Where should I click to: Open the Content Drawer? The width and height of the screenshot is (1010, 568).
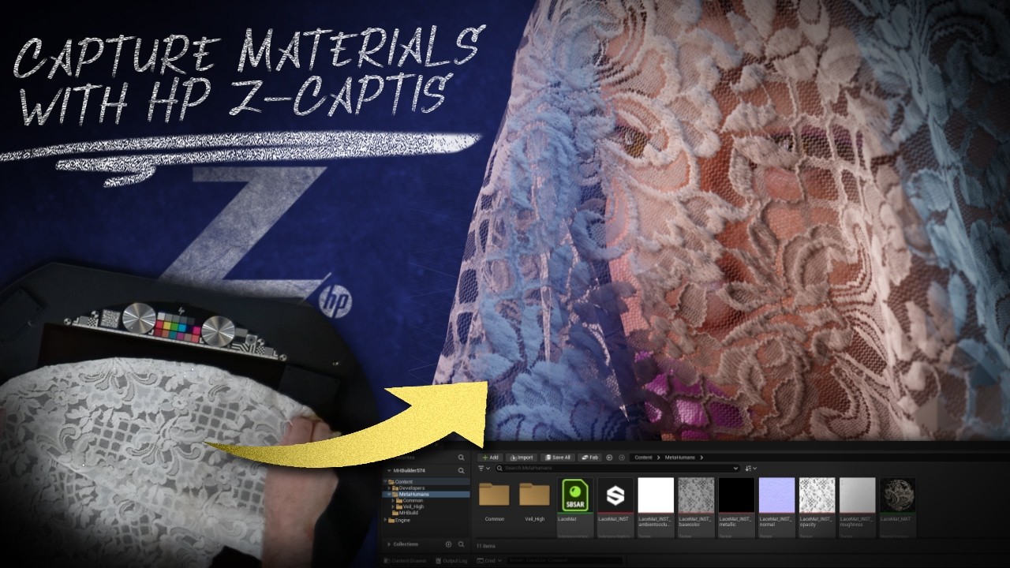tap(406, 561)
